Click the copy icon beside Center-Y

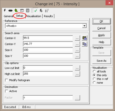pos(85,44)
